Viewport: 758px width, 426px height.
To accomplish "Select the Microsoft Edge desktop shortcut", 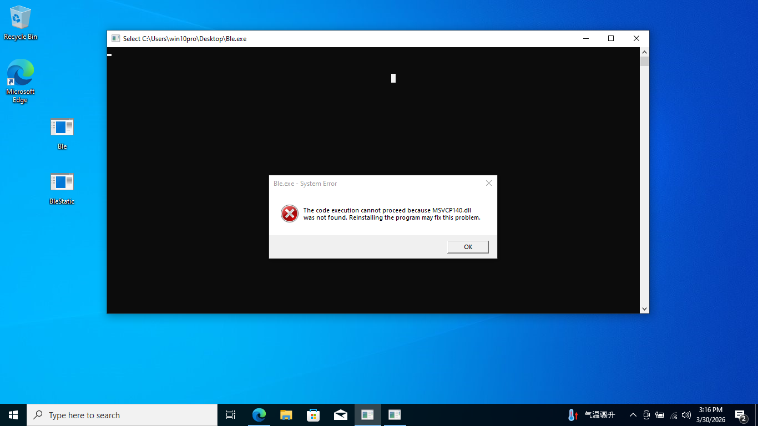I will pyautogui.click(x=21, y=82).
